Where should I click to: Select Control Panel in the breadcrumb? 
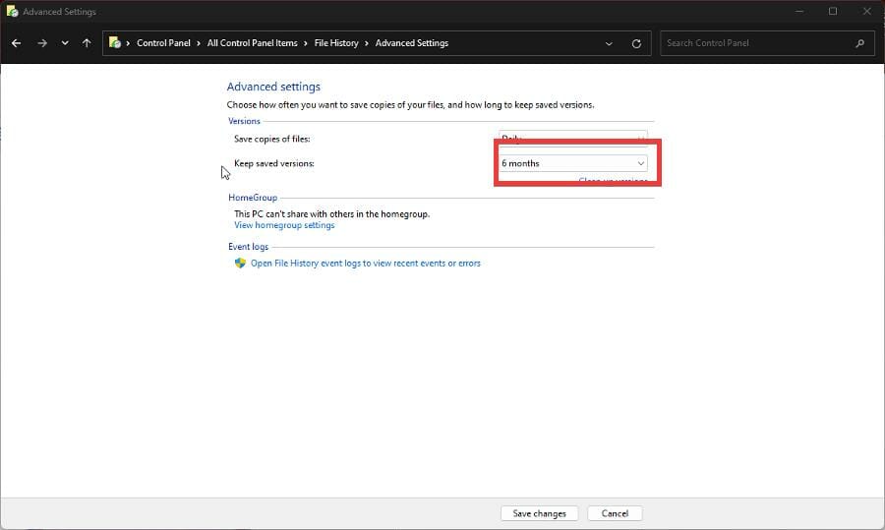(x=163, y=43)
